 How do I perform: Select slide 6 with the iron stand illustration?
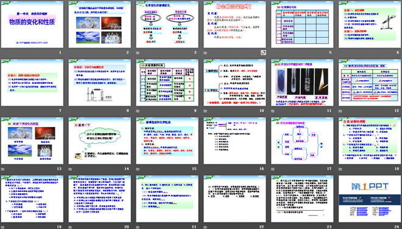point(370,24)
